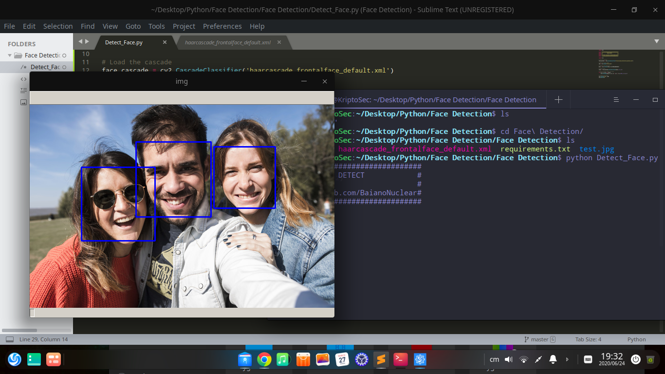Open the Selection menu
The height and width of the screenshot is (374, 665).
[x=58, y=26]
